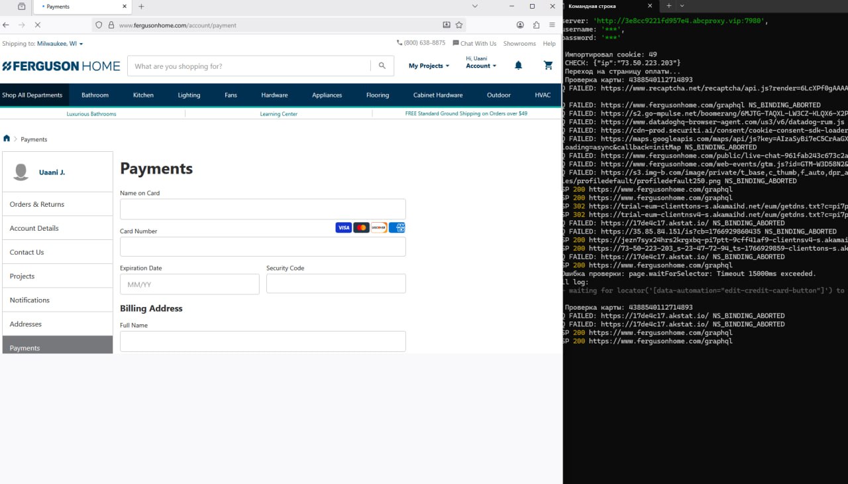Open Account Details in account sidebar
The image size is (848, 484).
tap(58, 228)
